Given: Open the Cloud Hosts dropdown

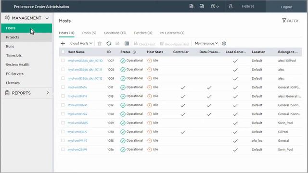Looking at the screenshot, I should point(81,43).
